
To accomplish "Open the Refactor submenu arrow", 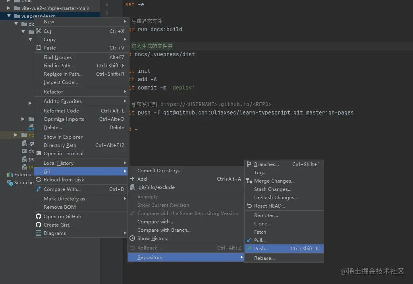I will tap(125, 91).
